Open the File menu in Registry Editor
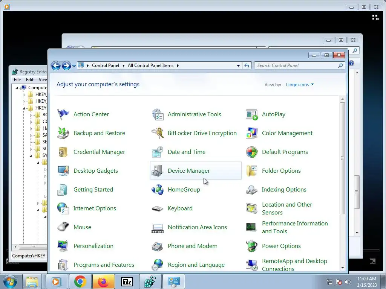The image size is (386, 289). click(17, 80)
